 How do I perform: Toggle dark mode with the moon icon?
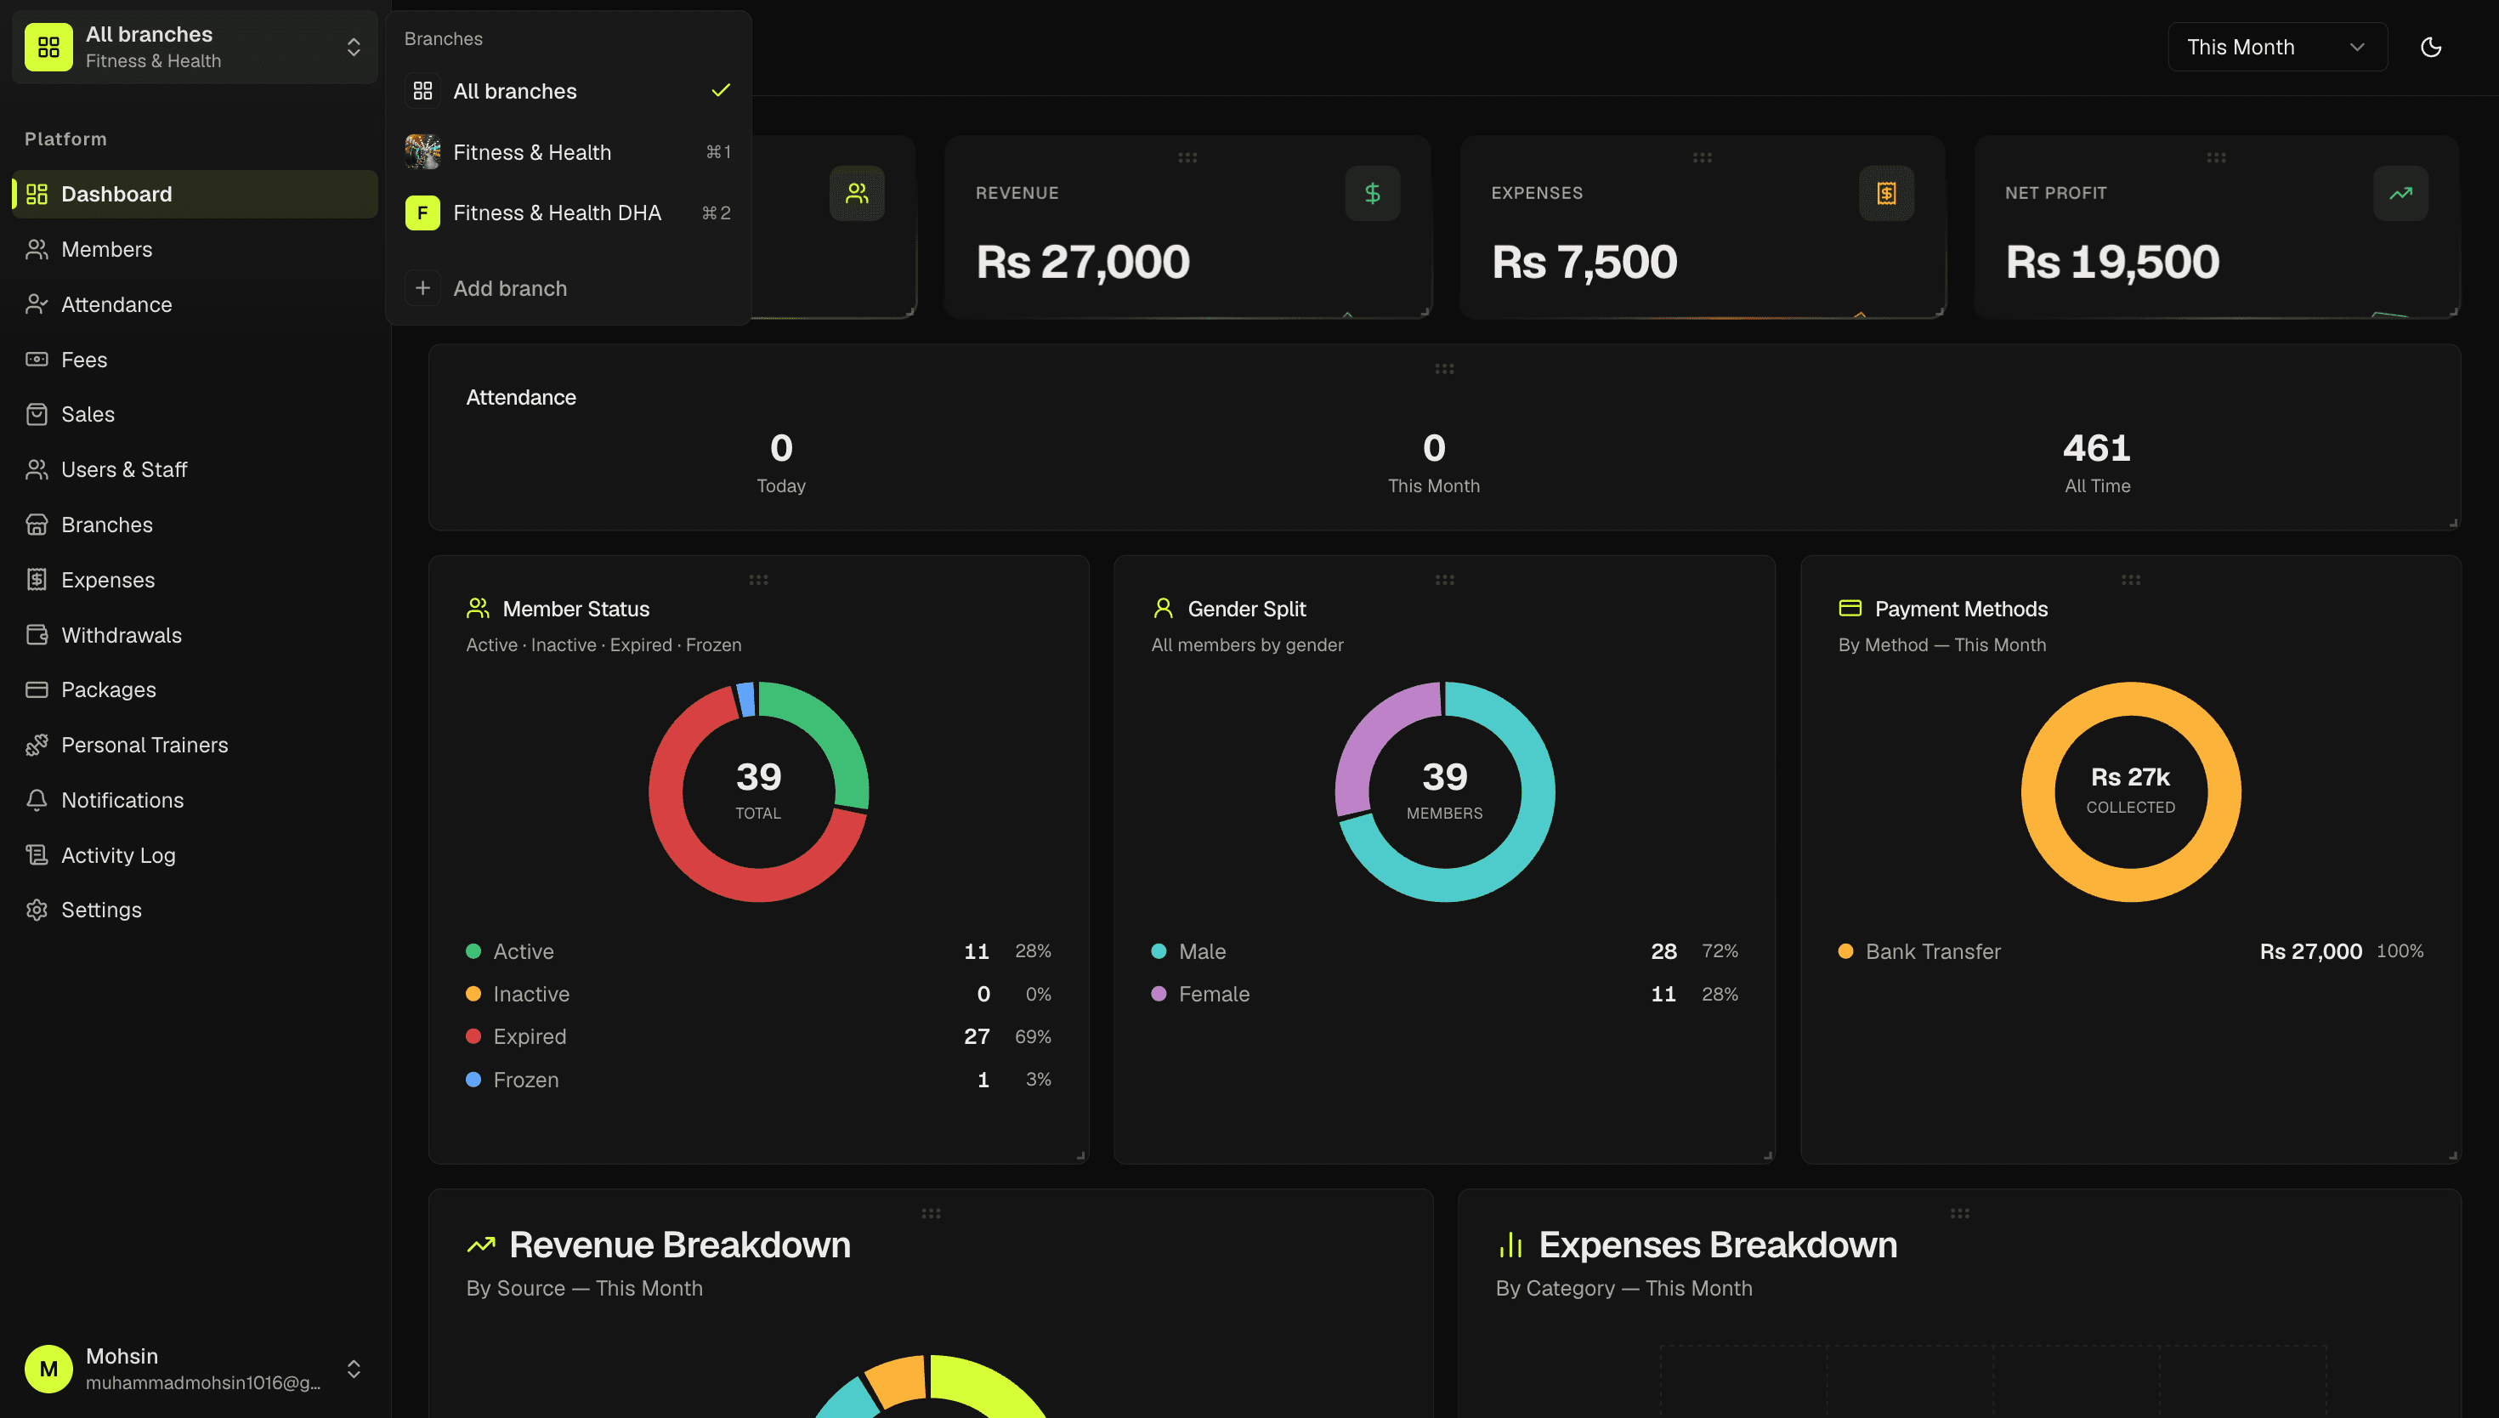tap(2431, 47)
